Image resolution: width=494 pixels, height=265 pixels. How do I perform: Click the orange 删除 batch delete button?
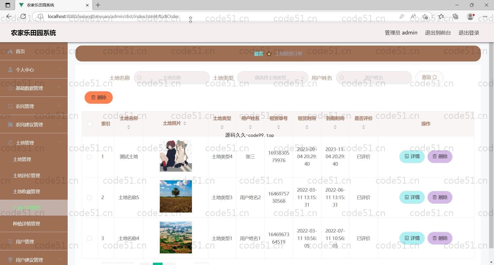click(x=99, y=98)
